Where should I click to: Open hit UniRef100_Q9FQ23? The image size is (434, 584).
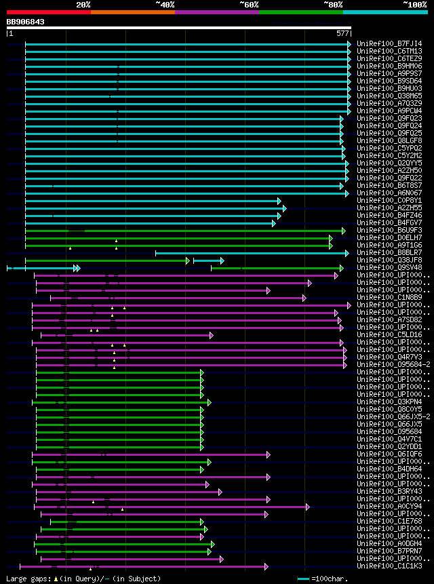click(389, 119)
